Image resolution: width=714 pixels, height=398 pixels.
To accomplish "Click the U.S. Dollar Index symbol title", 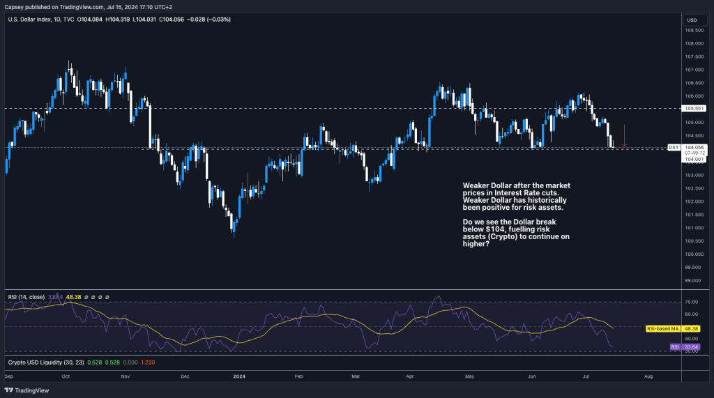I will (x=29, y=20).
